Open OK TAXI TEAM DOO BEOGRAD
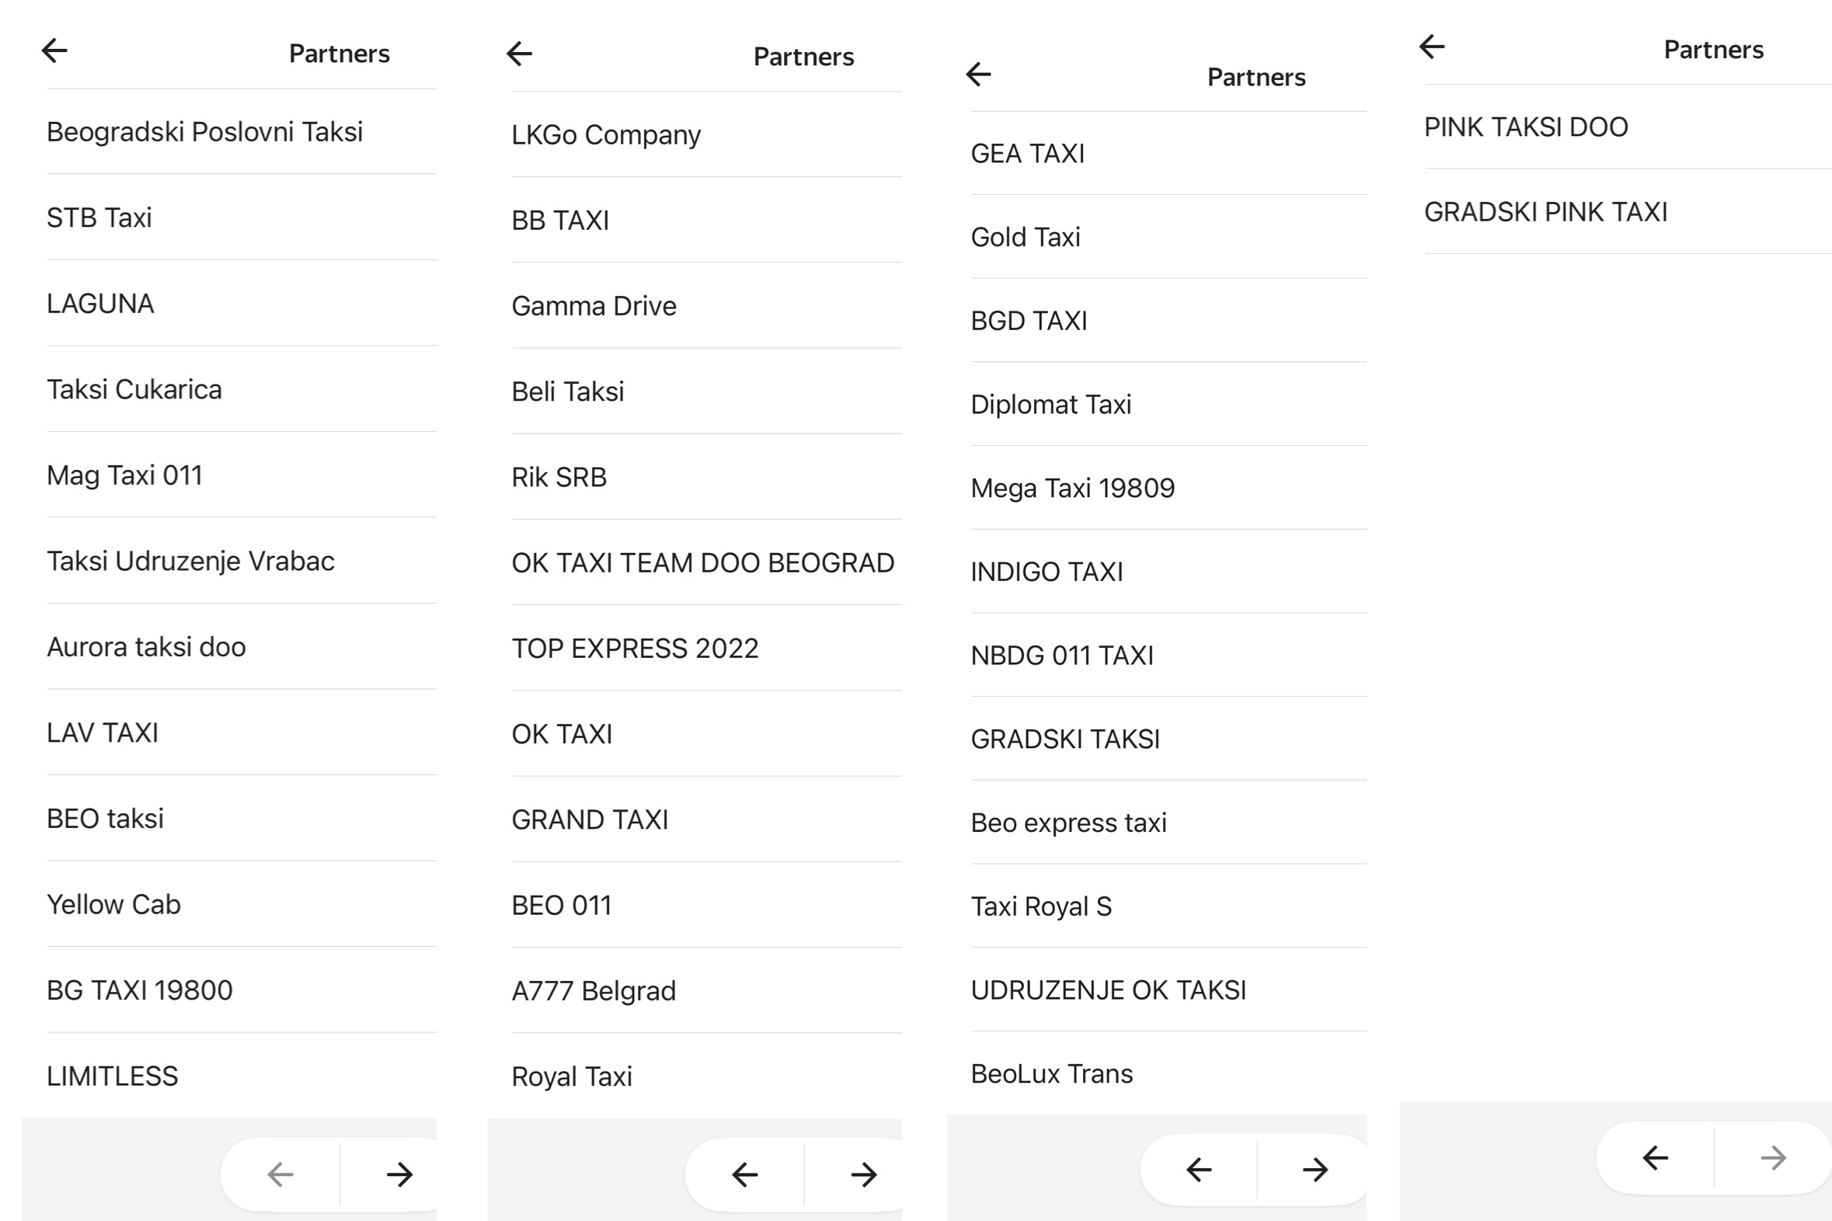1832x1221 pixels. click(x=702, y=563)
